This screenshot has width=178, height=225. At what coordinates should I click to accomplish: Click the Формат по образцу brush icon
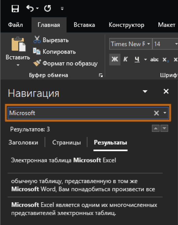(x=37, y=63)
